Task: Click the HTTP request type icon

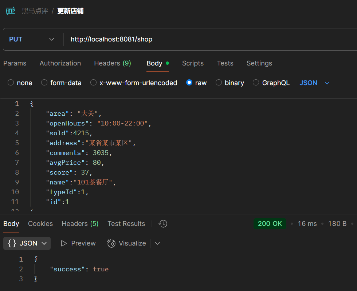Action: pos(11,11)
